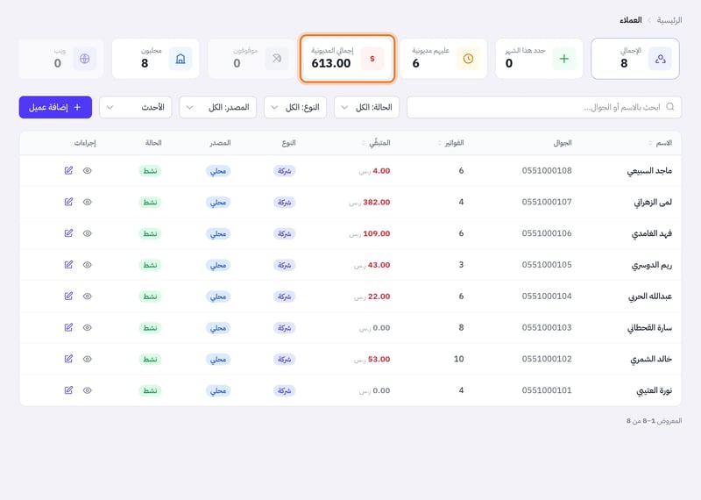The height and width of the screenshot is (500, 701).
Task: Click into the name or mobile search field
Action: tap(544, 107)
